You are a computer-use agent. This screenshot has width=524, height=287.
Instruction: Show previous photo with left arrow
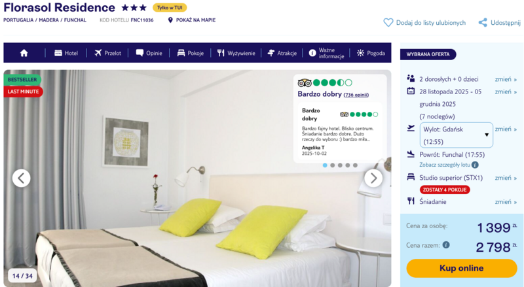(22, 178)
